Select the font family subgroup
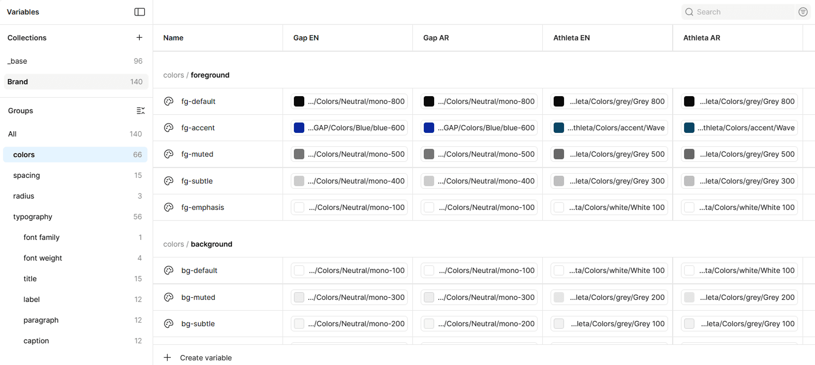The width and height of the screenshot is (815, 365). pyautogui.click(x=76, y=237)
